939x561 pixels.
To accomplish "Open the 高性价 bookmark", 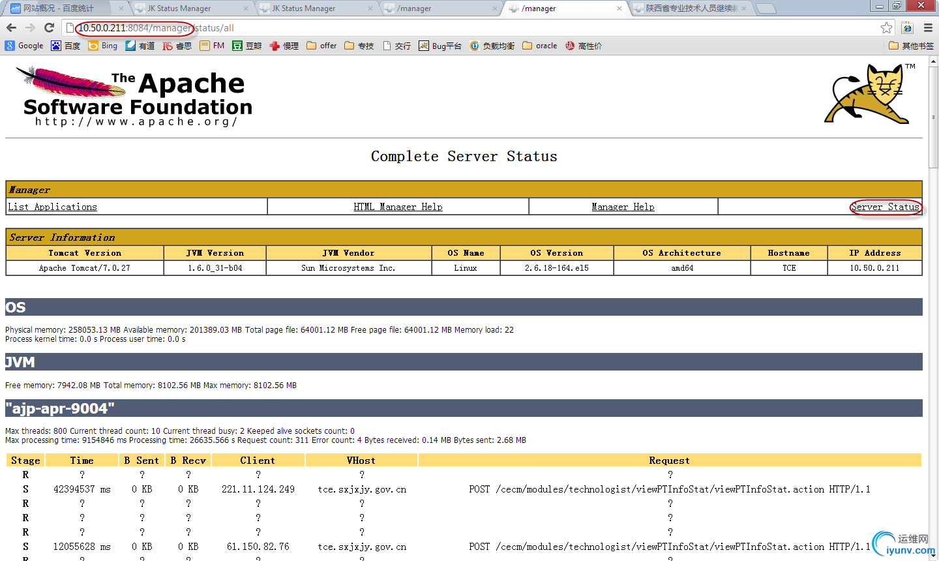I will click(584, 46).
